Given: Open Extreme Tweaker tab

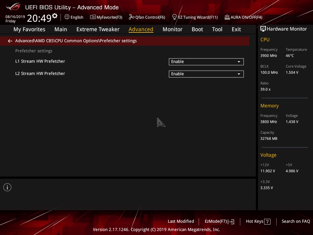Looking at the screenshot, I should tap(98, 29).
